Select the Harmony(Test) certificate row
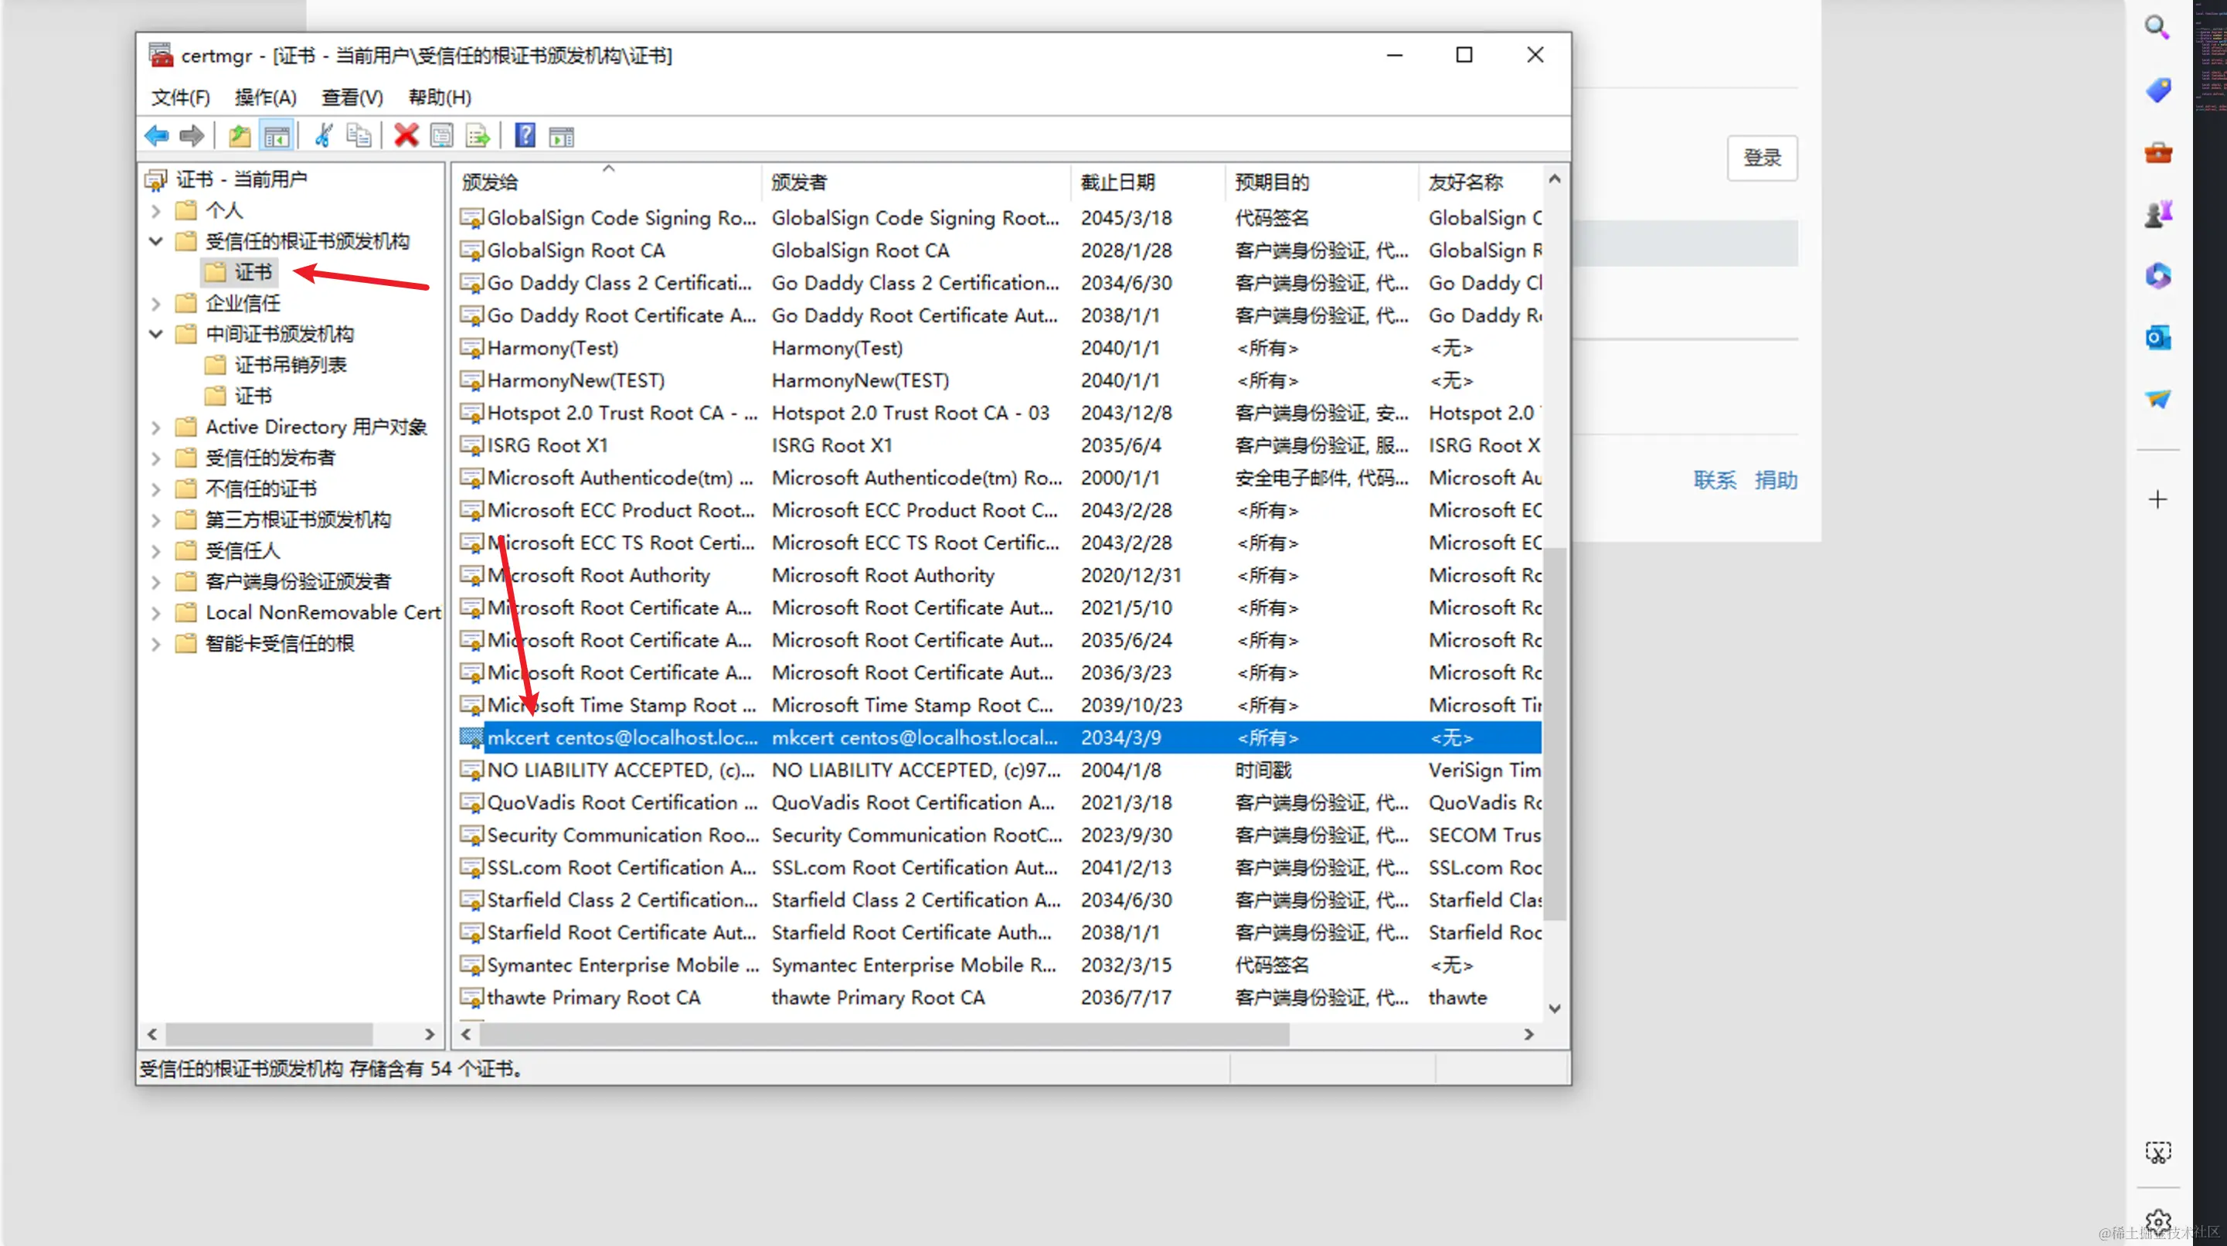 (1000, 349)
